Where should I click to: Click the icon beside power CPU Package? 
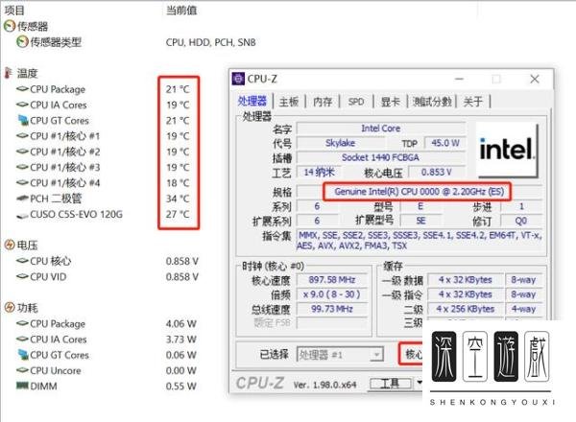(22, 323)
